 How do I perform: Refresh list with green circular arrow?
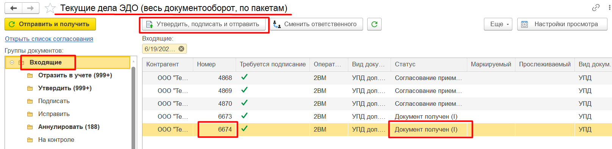pyautogui.click(x=374, y=24)
